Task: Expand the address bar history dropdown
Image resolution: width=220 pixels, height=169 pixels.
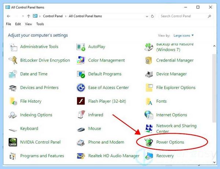Action: click(147, 16)
